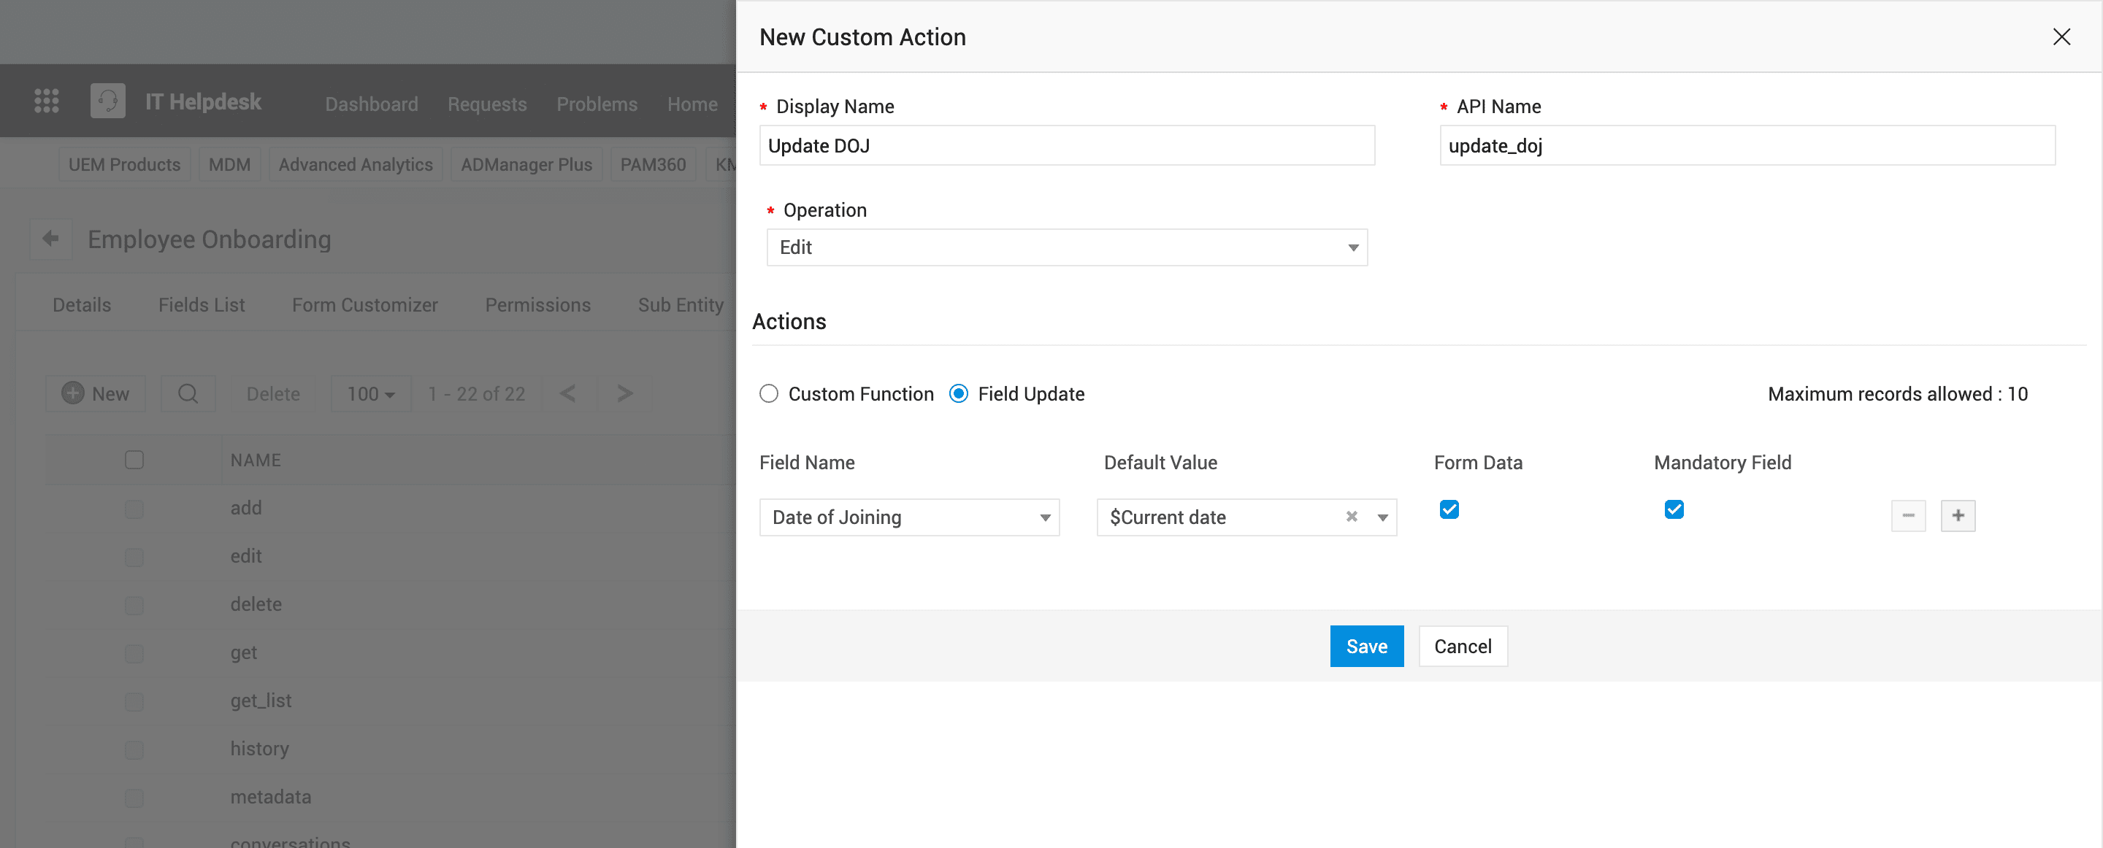Tick the select-all checkbox beside NAME
The image size is (2103, 848).
tap(134, 460)
